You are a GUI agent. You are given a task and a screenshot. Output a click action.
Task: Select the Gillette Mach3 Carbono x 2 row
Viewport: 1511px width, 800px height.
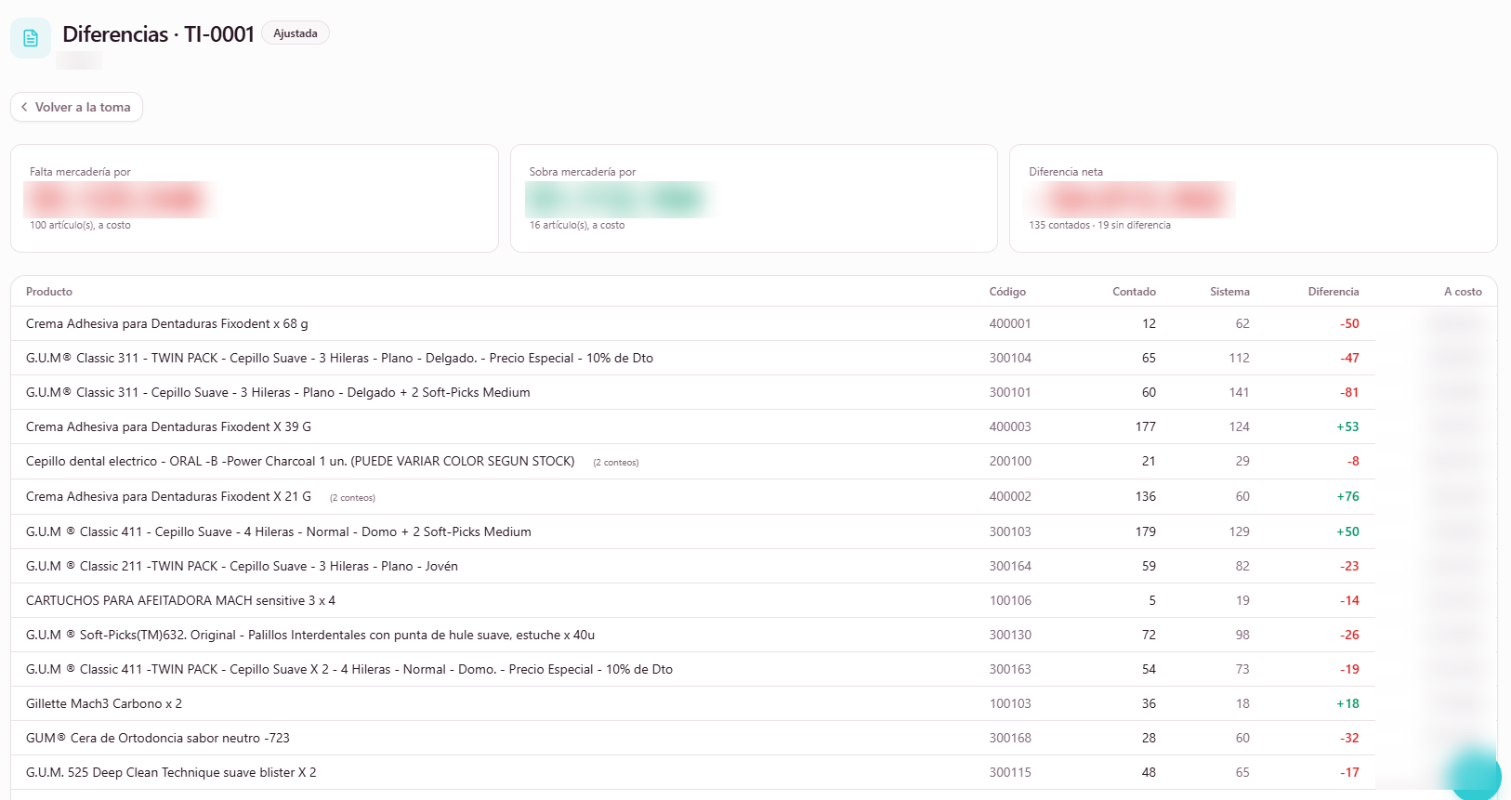pos(754,703)
